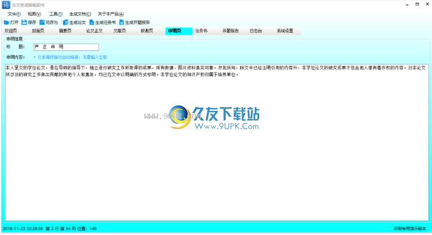The width and height of the screenshot is (432, 235).
Task: Click the Save (保存) toolbar icon
Action: click(24, 22)
